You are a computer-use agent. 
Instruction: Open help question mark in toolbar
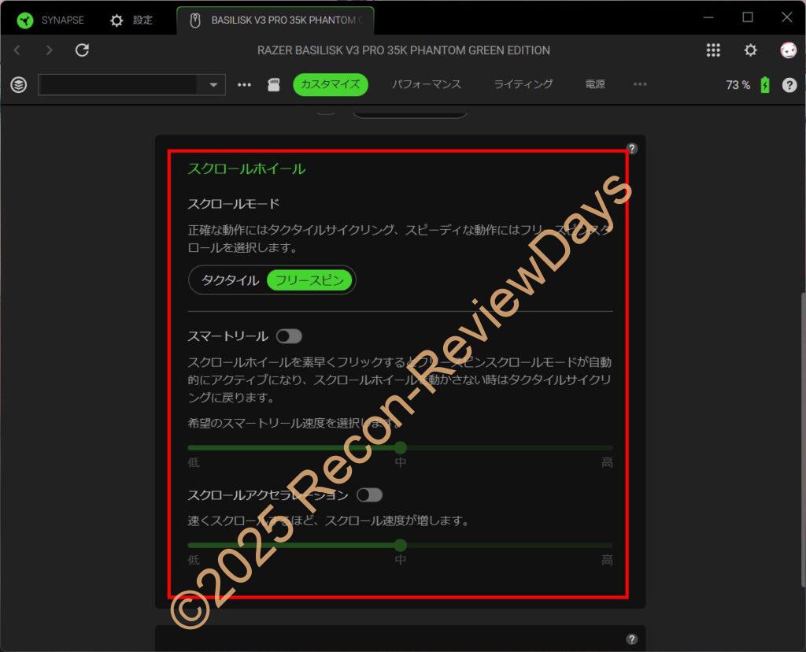789,85
